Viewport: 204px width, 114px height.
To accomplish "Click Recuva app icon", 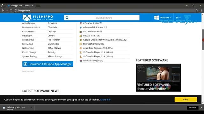I will tap(81, 36).
